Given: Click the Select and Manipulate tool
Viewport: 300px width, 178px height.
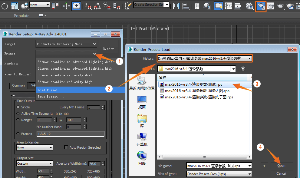Looking at the screenshot, I should click(x=66, y=6).
